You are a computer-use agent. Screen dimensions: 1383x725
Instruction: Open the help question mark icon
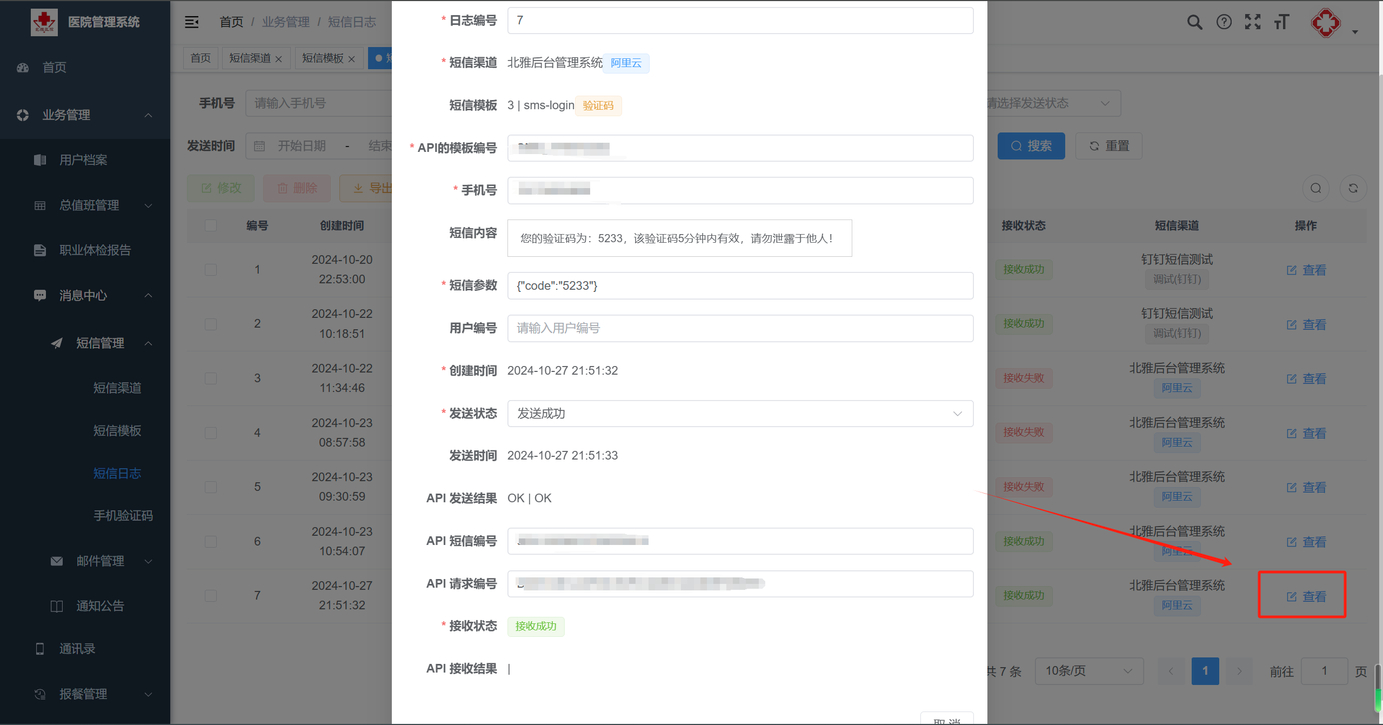click(x=1224, y=22)
